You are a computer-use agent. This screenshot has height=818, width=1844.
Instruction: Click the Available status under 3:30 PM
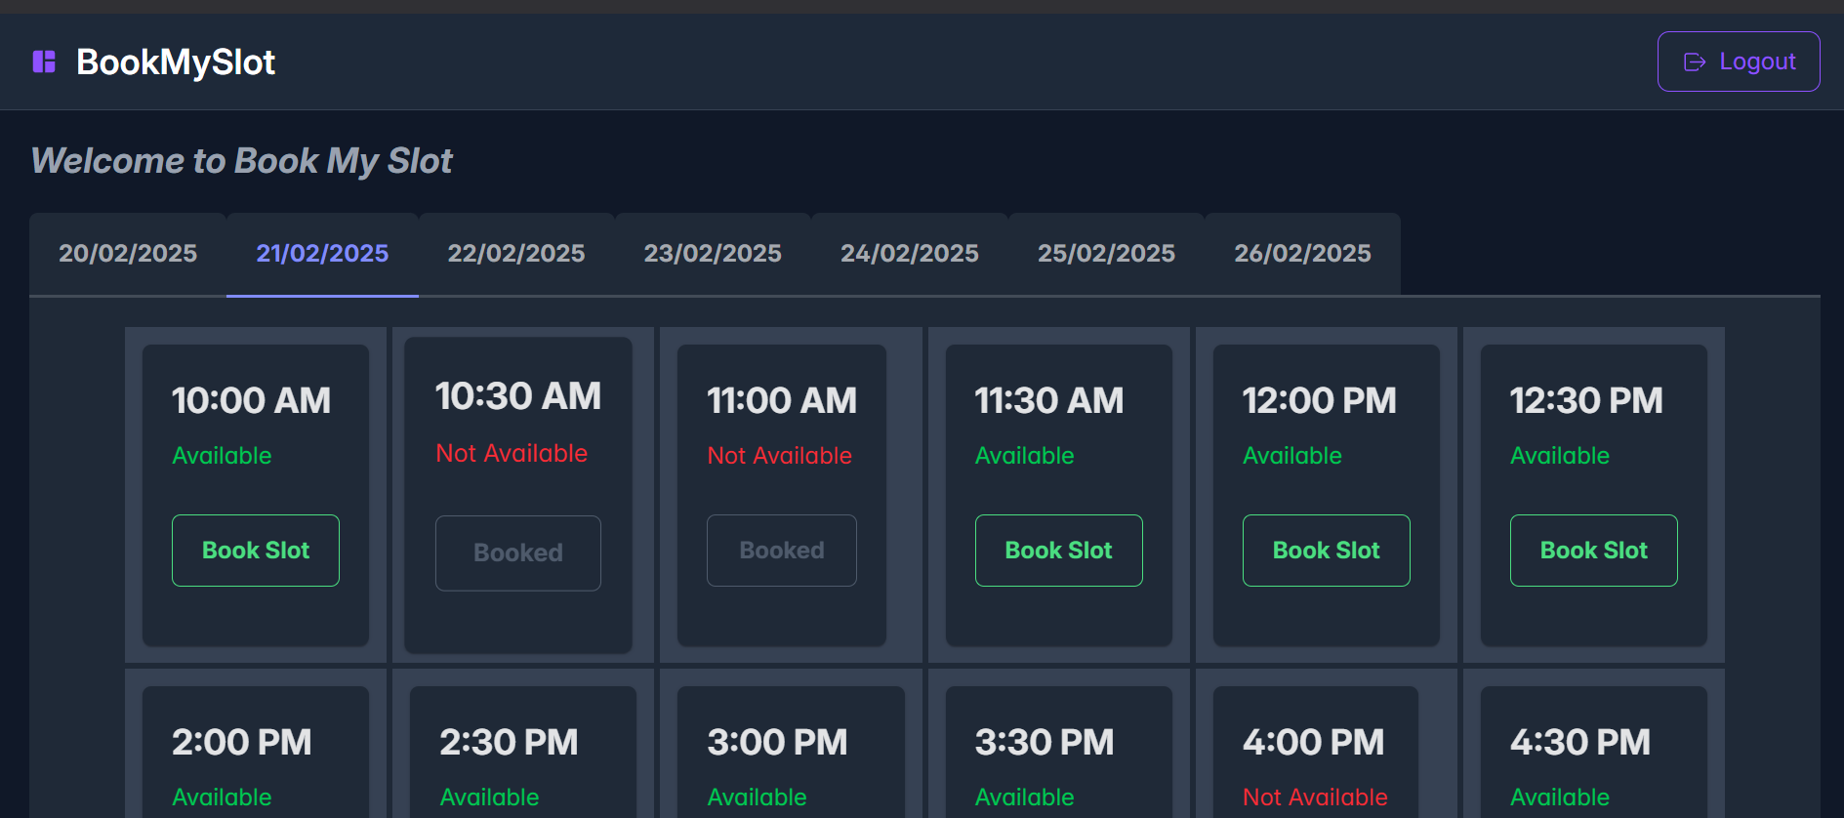[x=1025, y=798]
